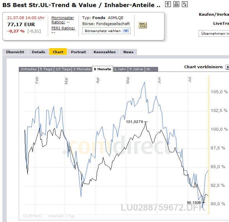Select the 5 Tage chart range
Viewport: 229px width, 222px height.
point(46,69)
